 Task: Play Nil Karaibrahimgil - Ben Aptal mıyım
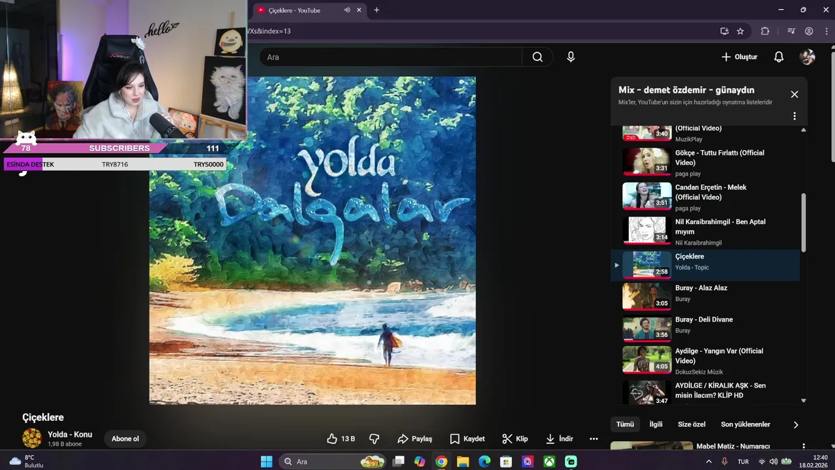point(705,232)
